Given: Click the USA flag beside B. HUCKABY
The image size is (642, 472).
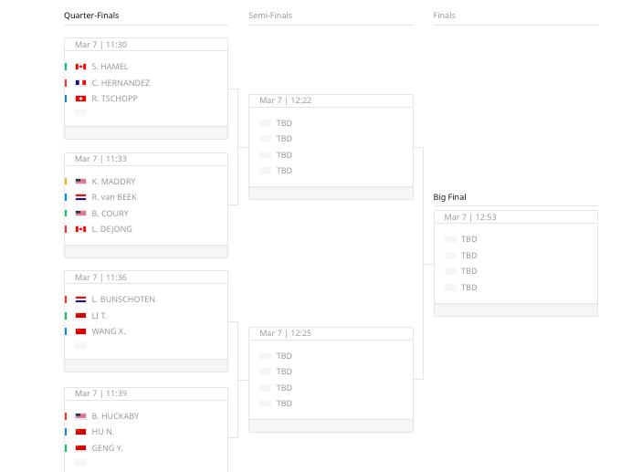Looking at the screenshot, I should 80,416.
